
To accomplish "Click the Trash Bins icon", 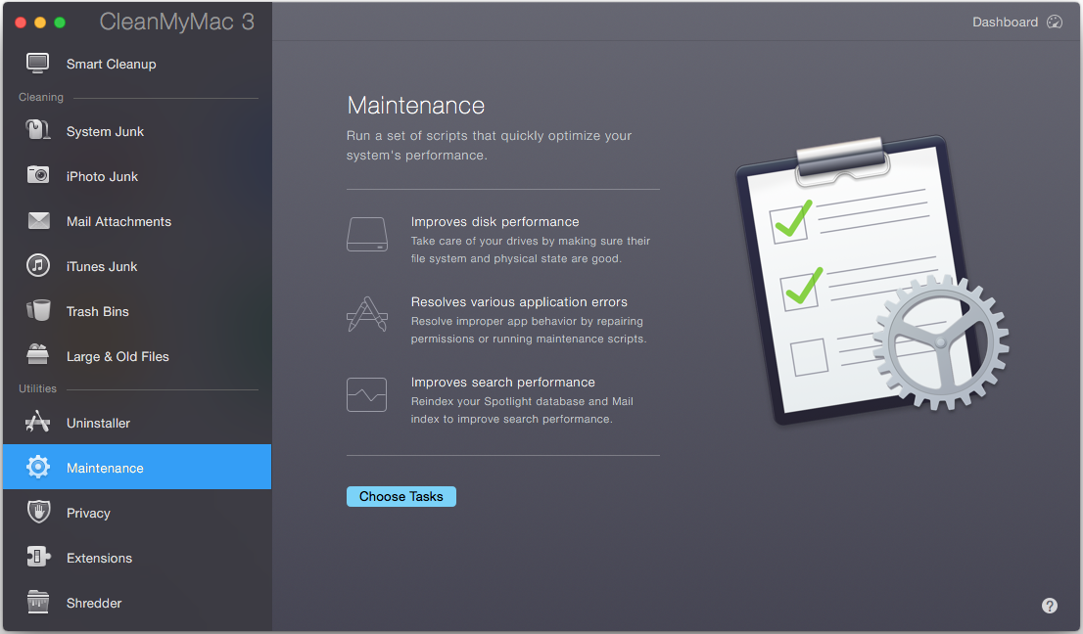I will [x=38, y=310].
